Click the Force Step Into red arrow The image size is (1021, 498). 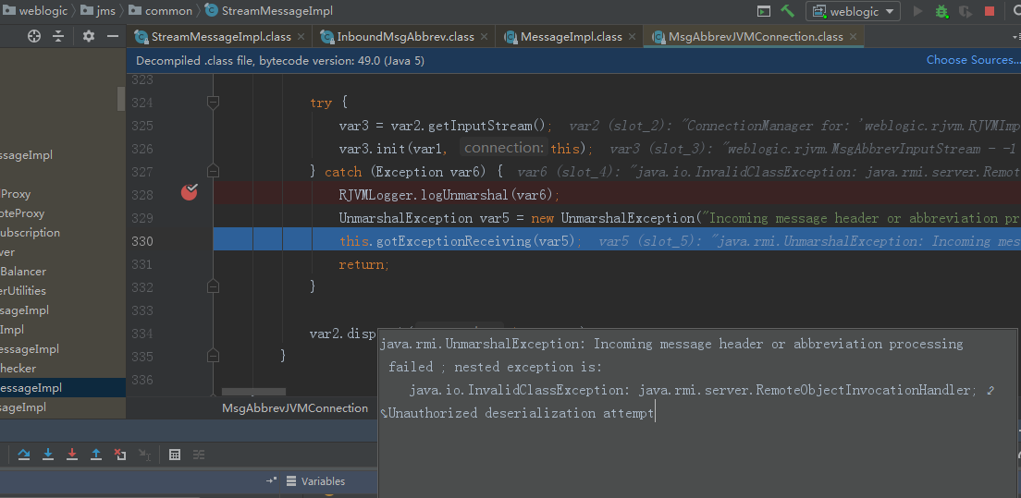tap(72, 455)
